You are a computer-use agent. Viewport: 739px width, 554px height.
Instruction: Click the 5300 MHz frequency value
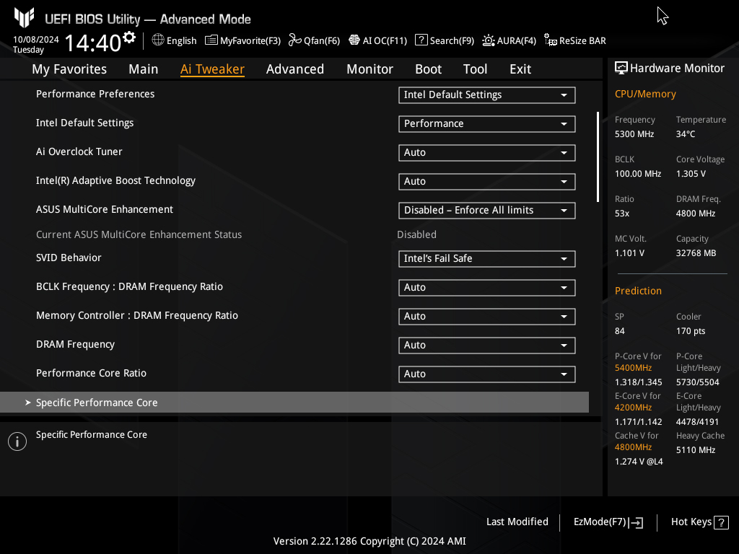(x=634, y=134)
